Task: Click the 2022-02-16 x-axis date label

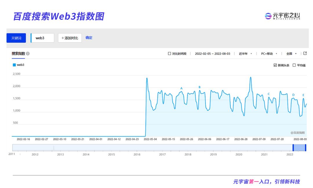Action: (x=23, y=139)
